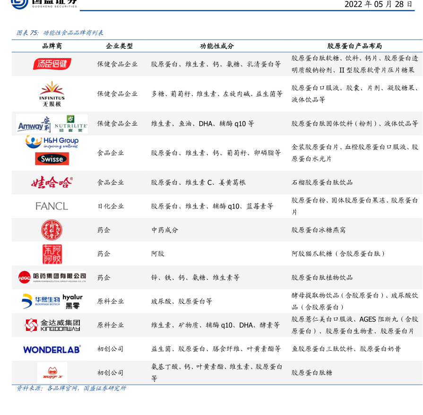Click product cell 鱼胶原蛋白三肽饮料、胶原蛋白奶昔

[346, 349]
